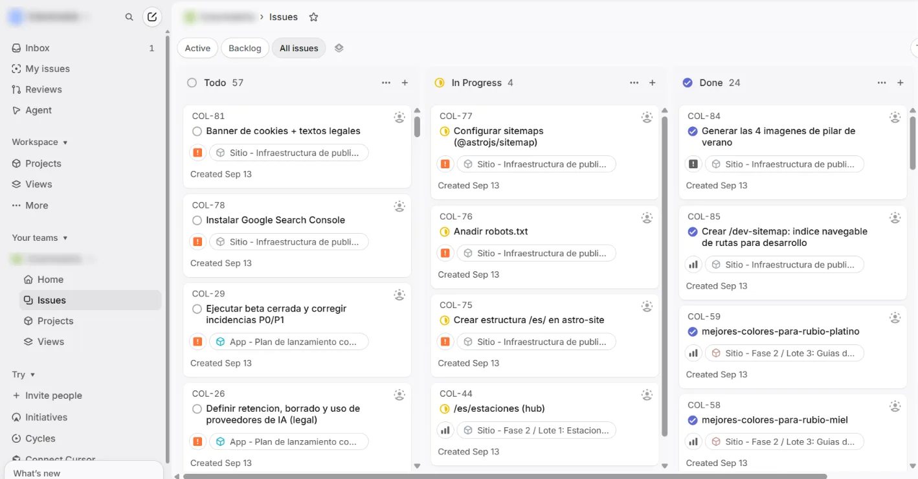Screen dimensions: 918x479
Task: Click assignee avatar on COL-84 card
Action: [x=895, y=117]
